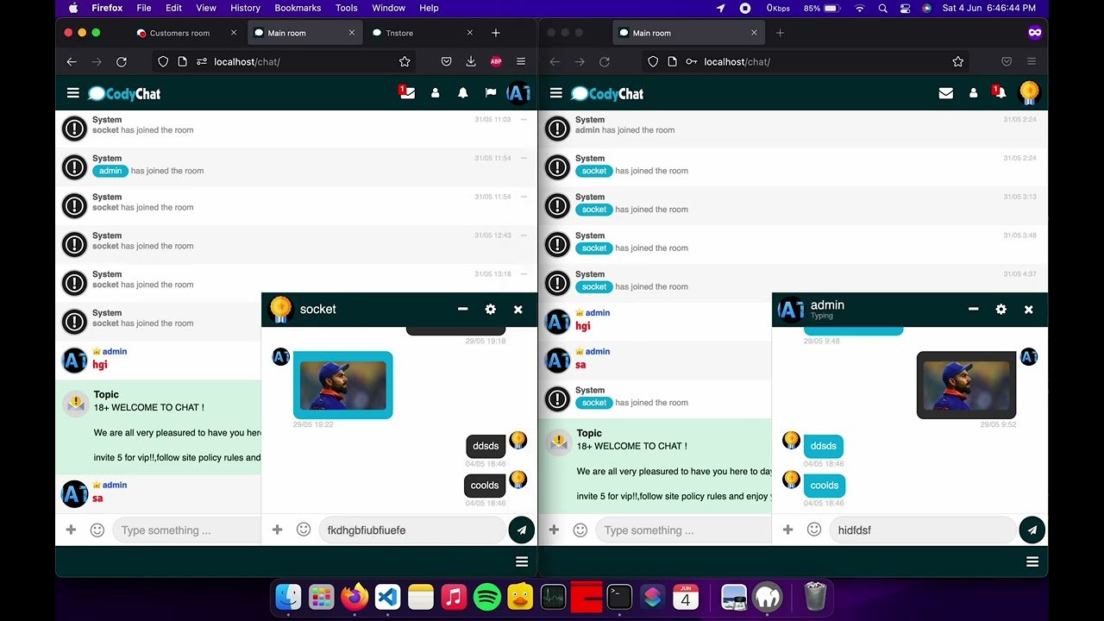Click the CodyChat logo
Image resolution: width=1104 pixels, height=621 pixels.
click(x=124, y=92)
